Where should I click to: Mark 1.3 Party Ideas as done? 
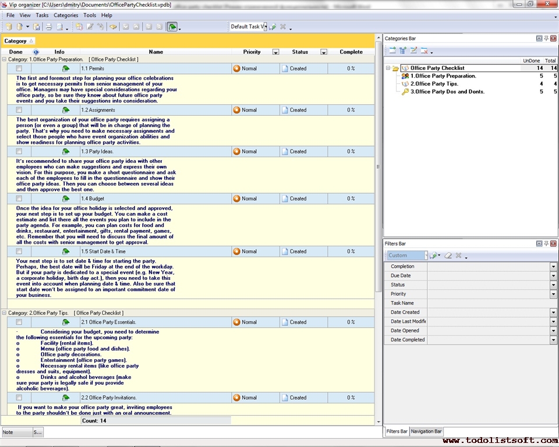pos(19,151)
